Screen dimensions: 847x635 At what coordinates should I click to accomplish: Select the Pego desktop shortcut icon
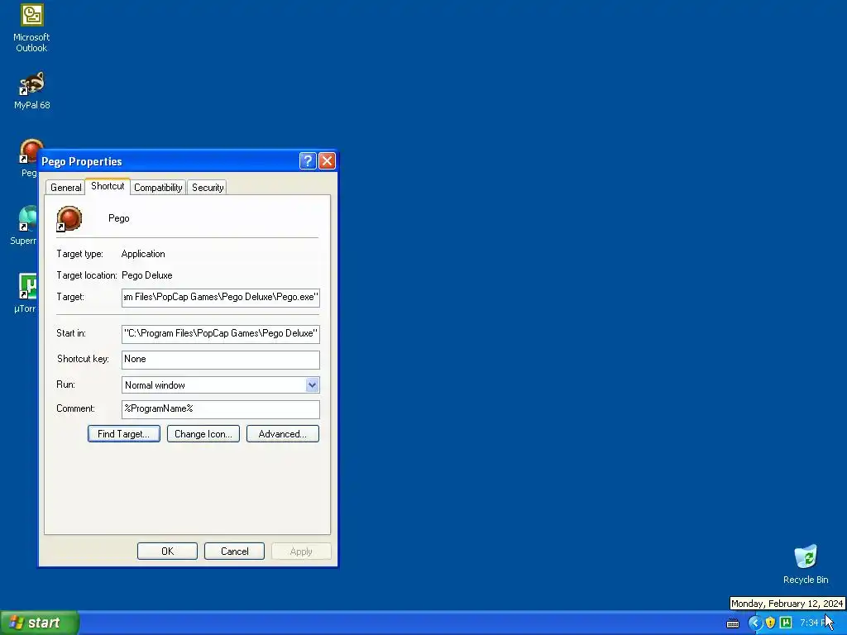[31, 152]
